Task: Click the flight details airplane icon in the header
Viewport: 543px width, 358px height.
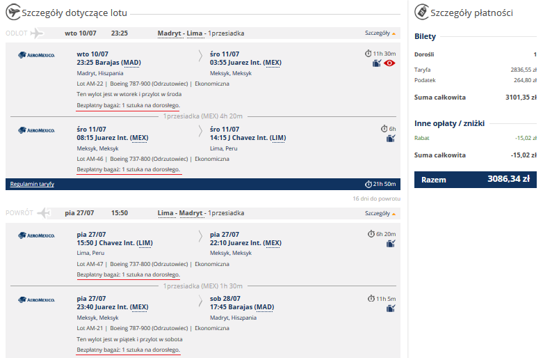Action: [13, 12]
